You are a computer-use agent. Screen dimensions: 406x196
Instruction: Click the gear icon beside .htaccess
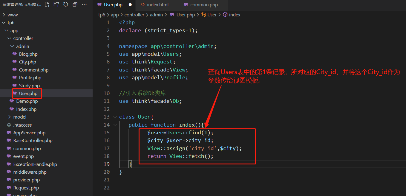(9, 125)
